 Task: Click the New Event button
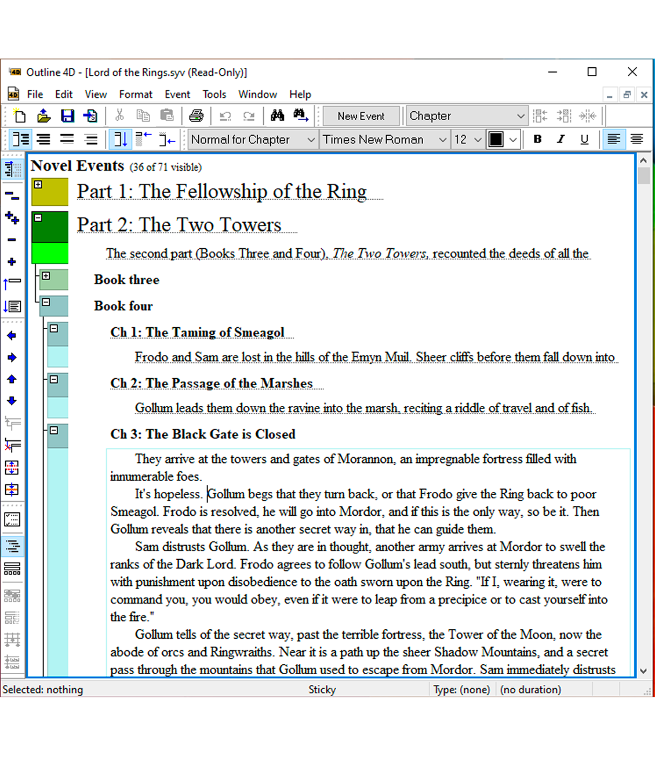click(361, 116)
